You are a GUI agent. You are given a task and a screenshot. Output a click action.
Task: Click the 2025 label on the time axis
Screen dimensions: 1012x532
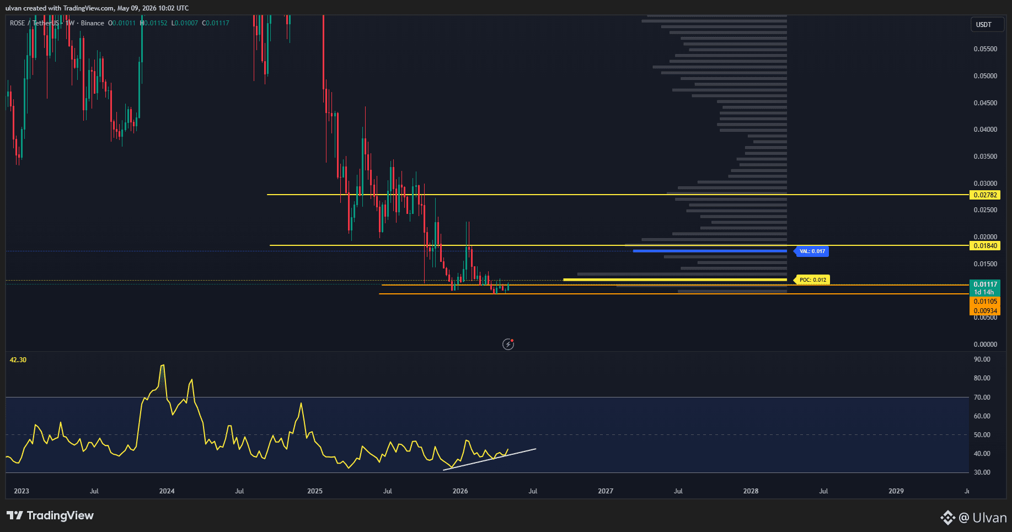coord(315,491)
